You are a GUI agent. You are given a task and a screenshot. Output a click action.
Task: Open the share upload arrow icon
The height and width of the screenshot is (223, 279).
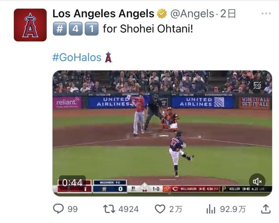coord(265,208)
